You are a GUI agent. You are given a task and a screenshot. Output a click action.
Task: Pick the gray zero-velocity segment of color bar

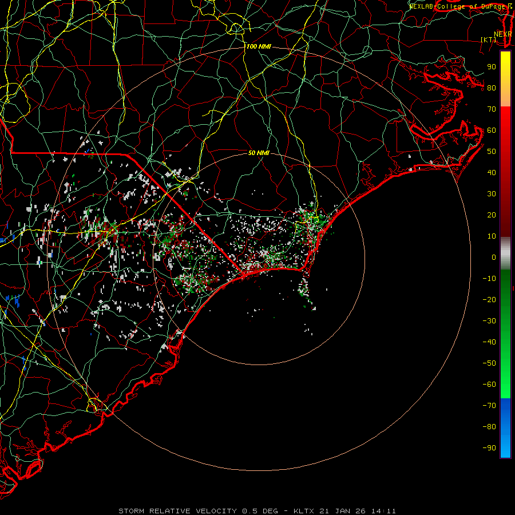pos(505,253)
